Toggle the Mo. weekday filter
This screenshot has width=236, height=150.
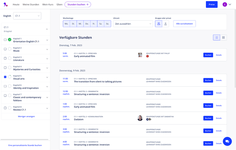pos(66,24)
